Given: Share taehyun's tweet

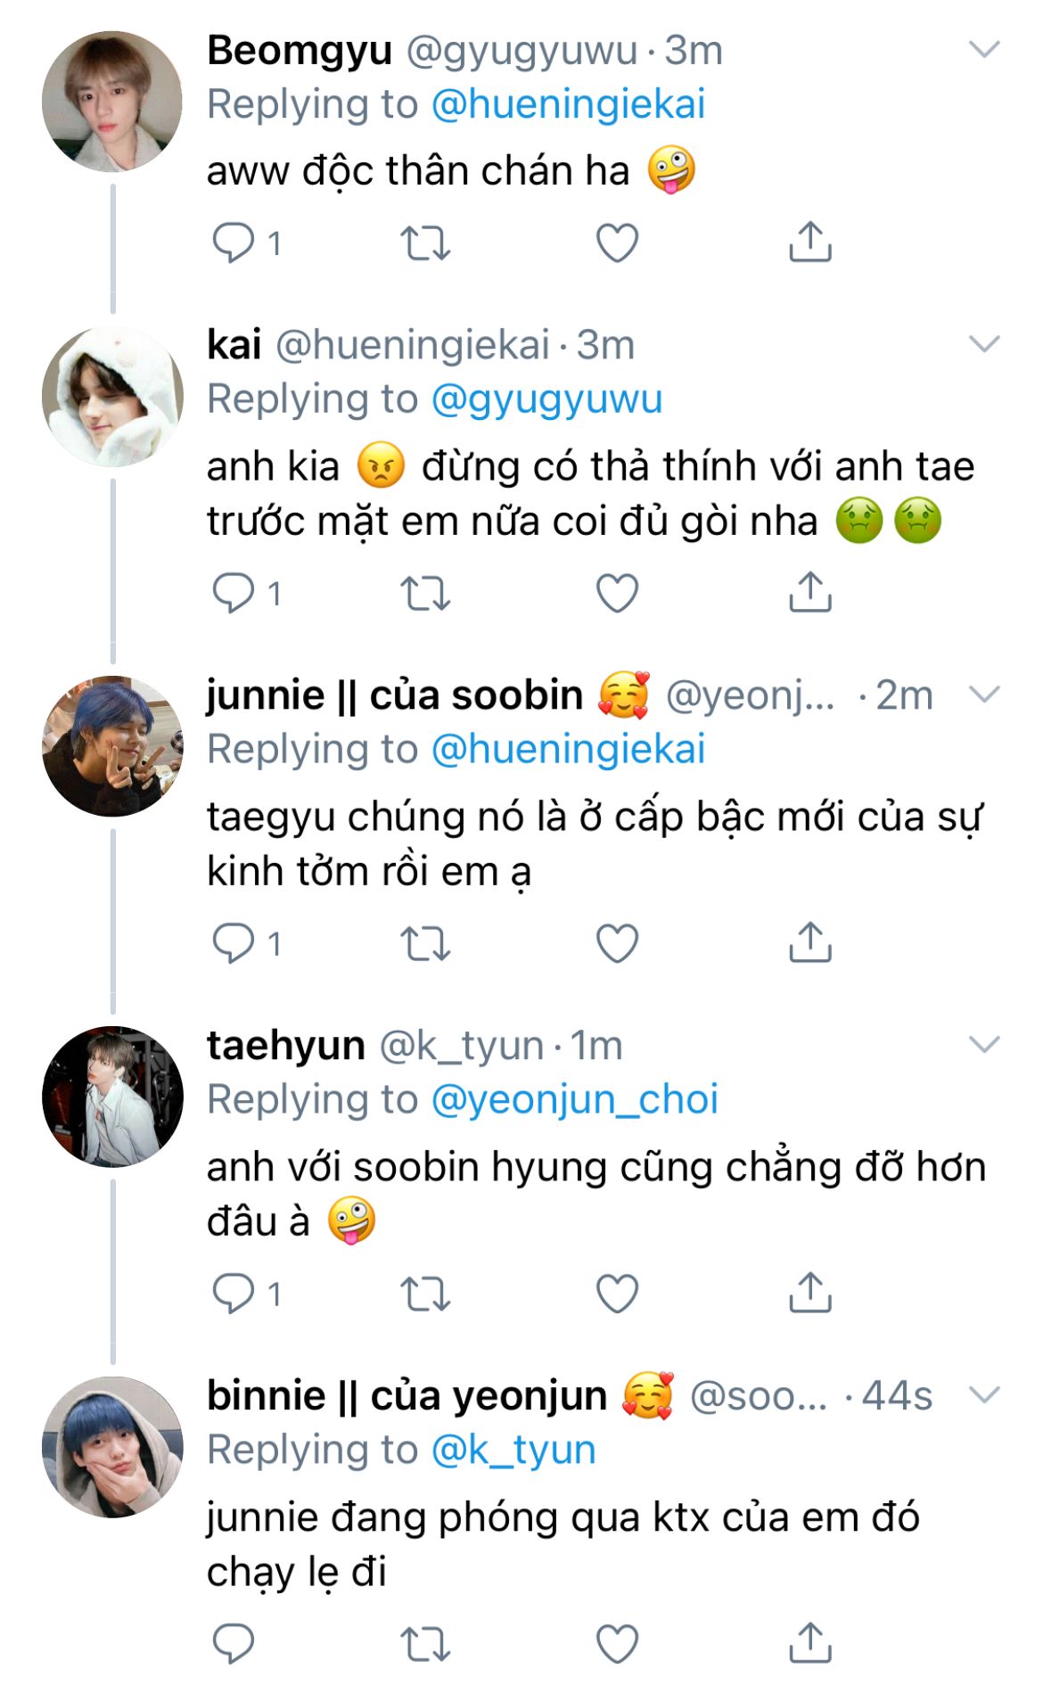Looking at the screenshot, I should (809, 1294).
